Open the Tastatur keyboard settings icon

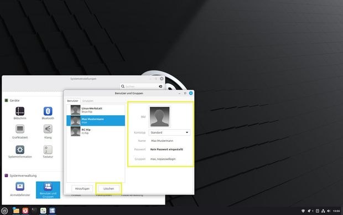click(x=48, y=150)
